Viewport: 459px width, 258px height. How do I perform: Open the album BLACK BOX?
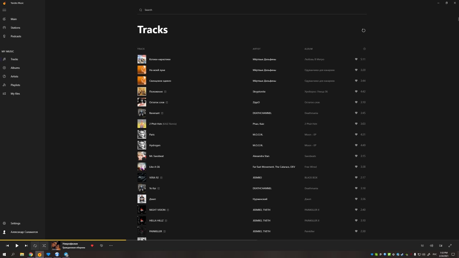coord(311,177)
